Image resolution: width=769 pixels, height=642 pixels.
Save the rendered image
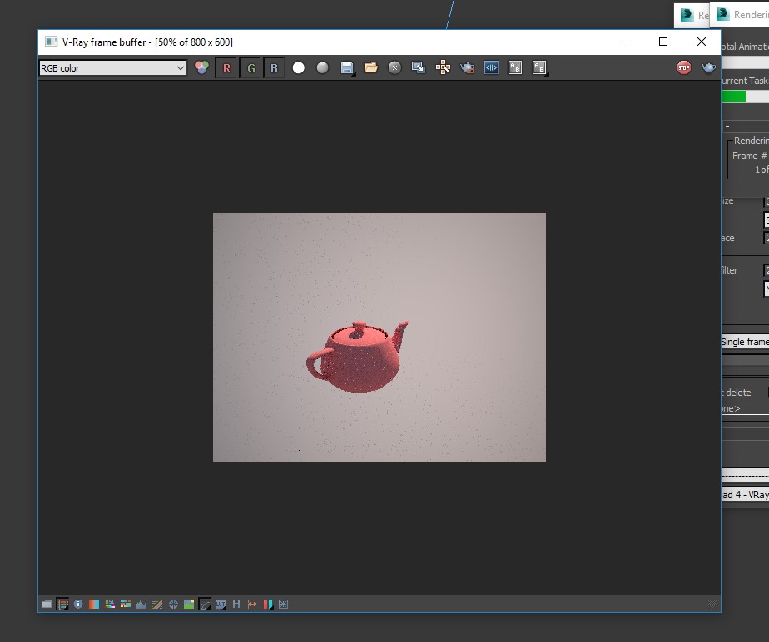(x=347, y=68)
